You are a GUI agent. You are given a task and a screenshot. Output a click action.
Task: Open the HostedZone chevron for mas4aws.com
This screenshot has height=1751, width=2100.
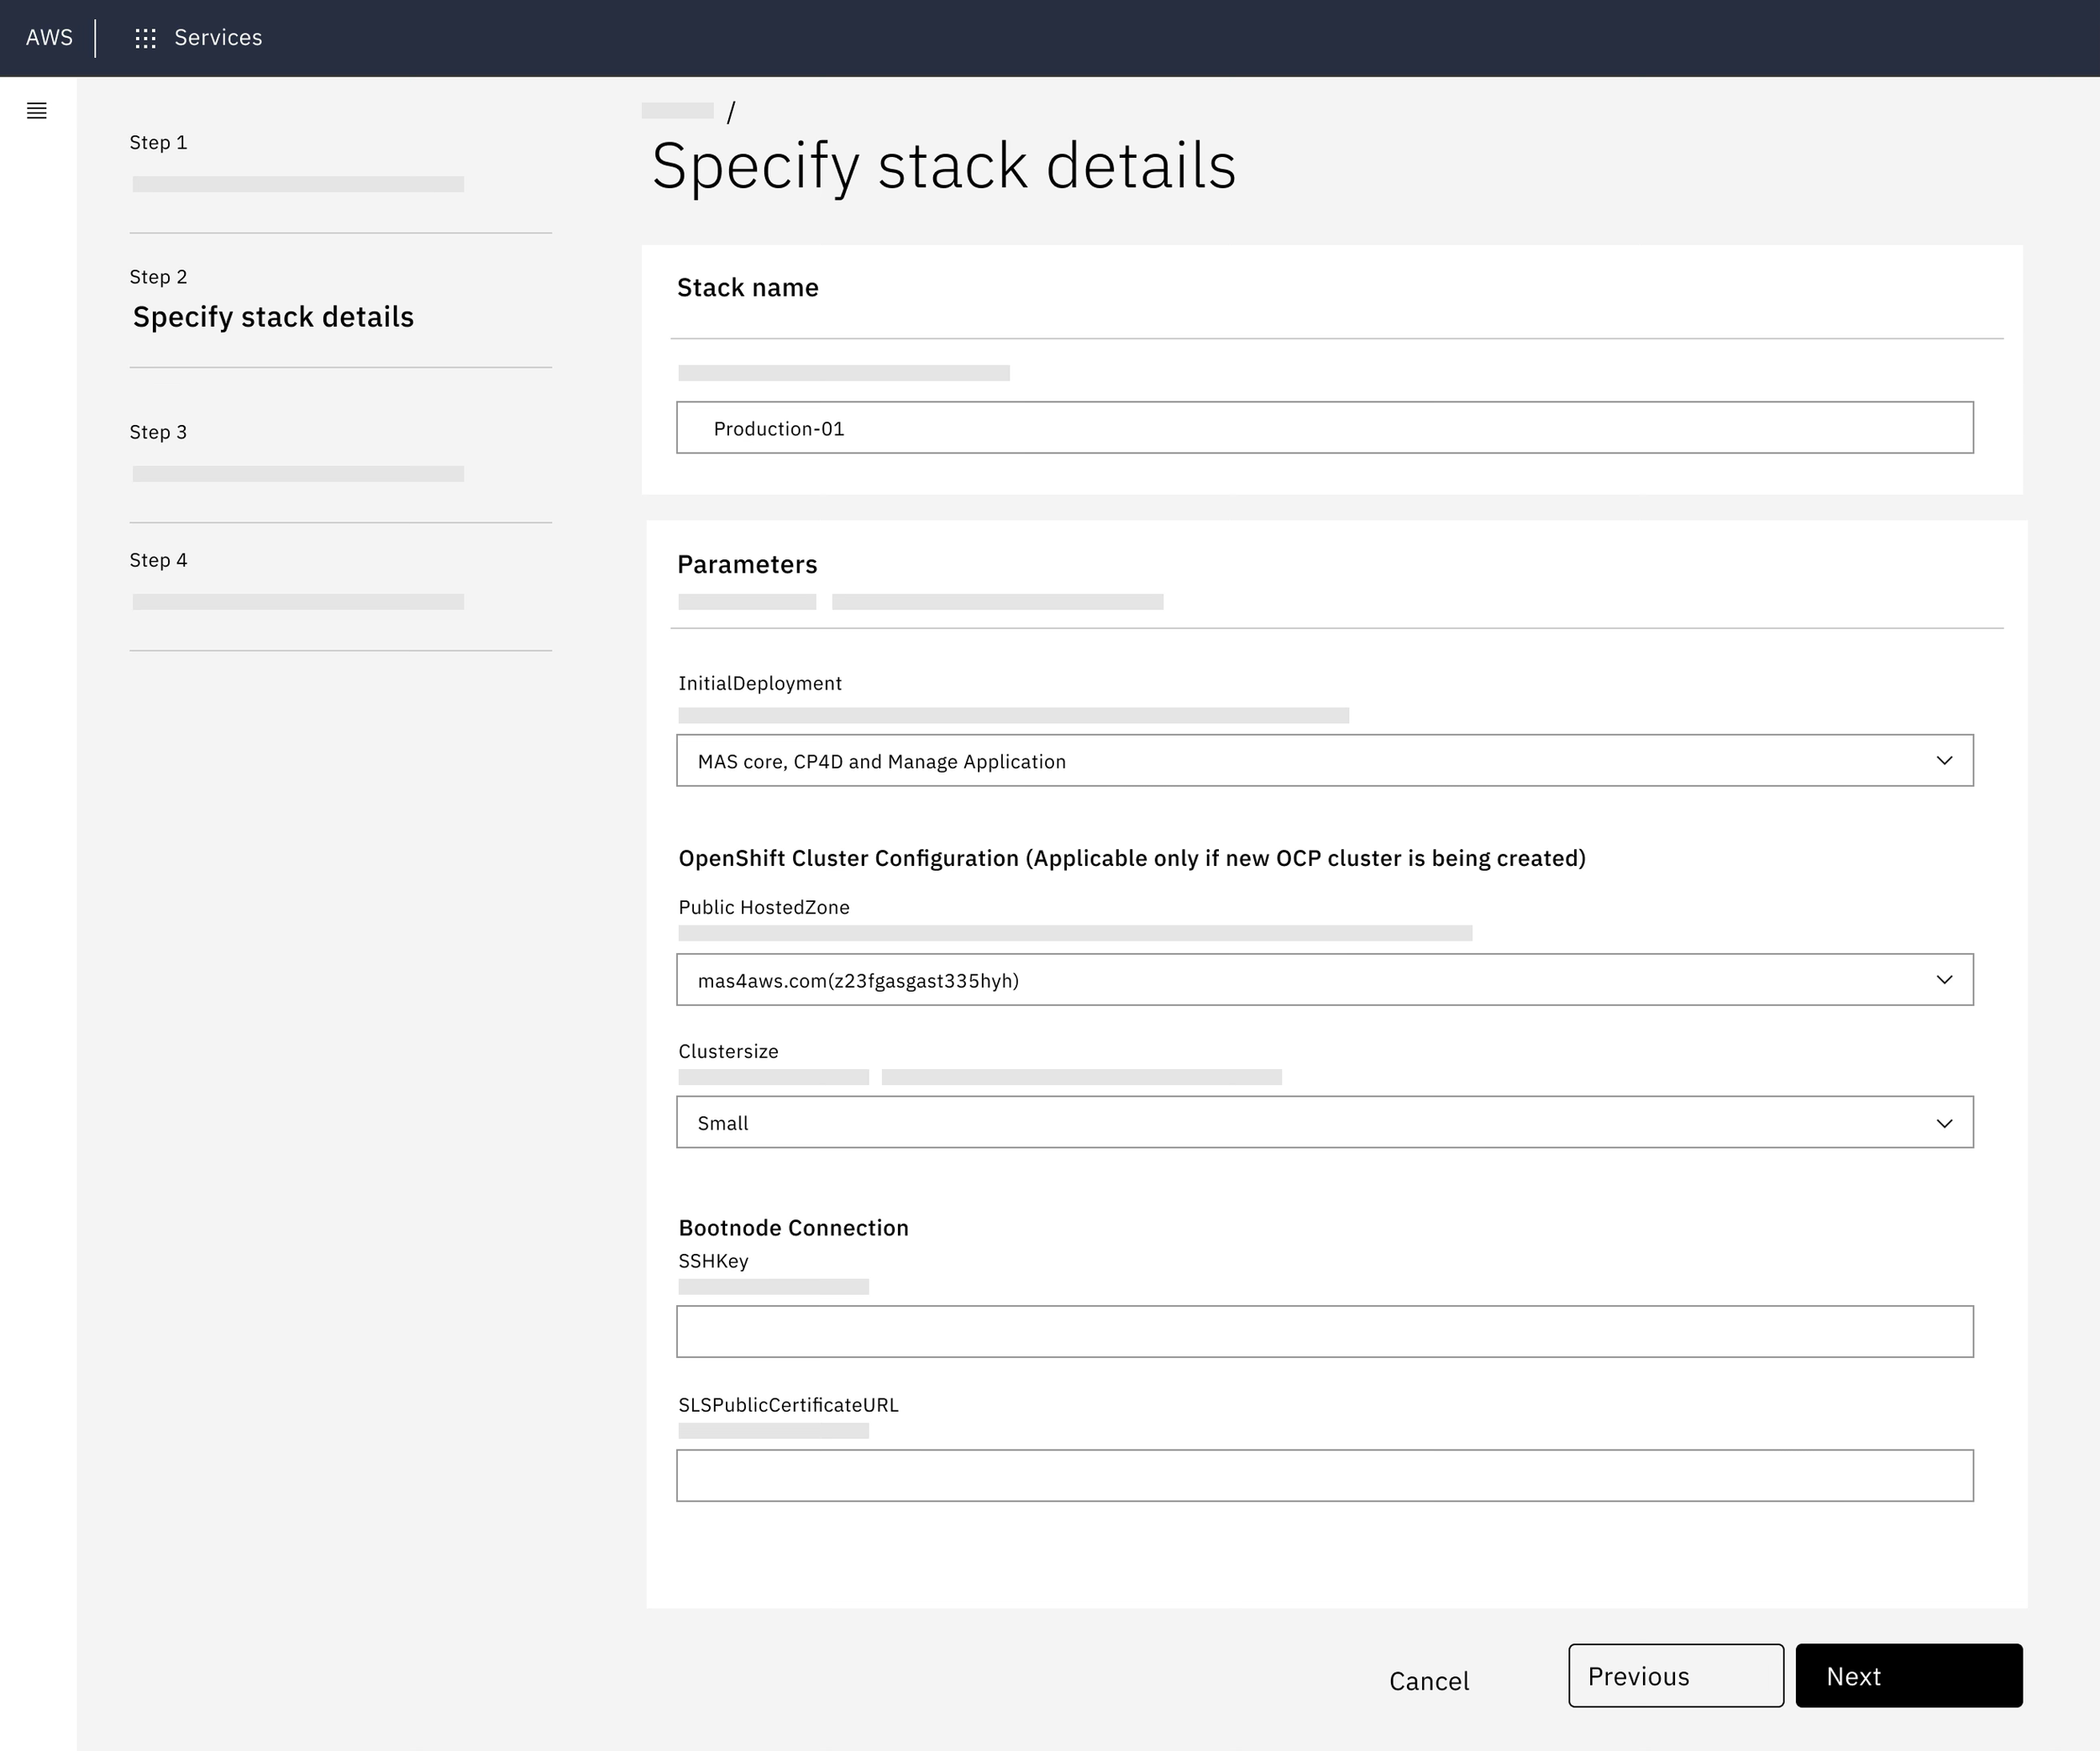[x=1944, y=980]
